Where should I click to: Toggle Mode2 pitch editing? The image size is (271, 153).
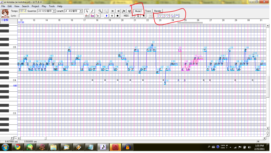[138, 11]
